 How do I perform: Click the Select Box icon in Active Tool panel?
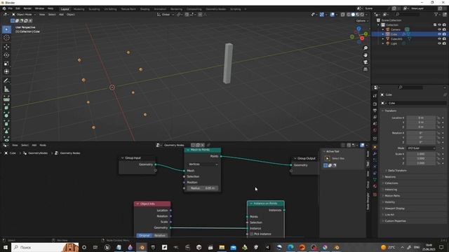click(327, 158)
